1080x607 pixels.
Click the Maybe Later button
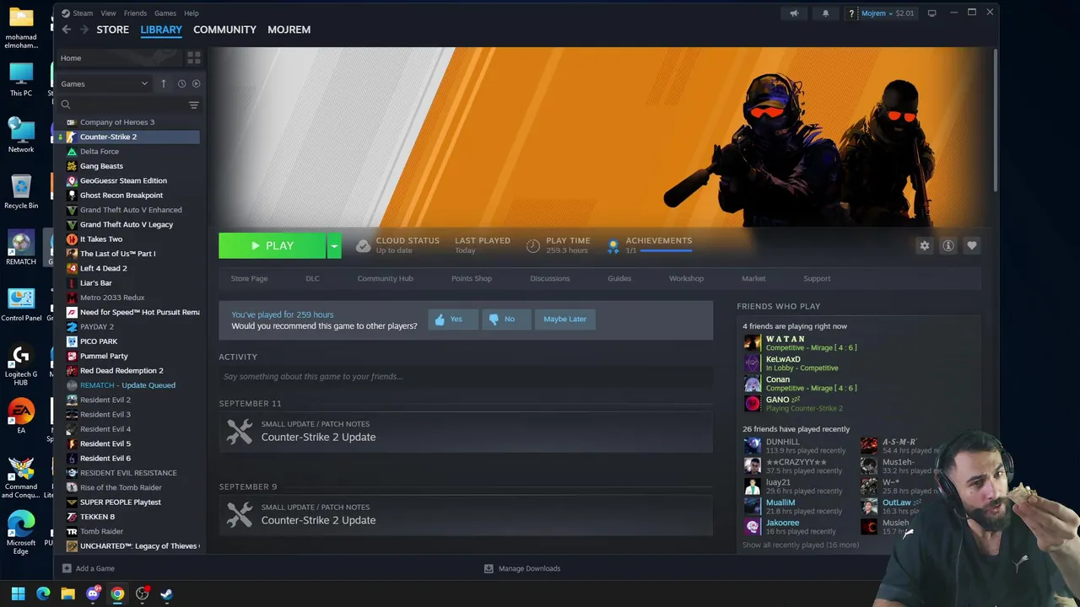(564, 319)
